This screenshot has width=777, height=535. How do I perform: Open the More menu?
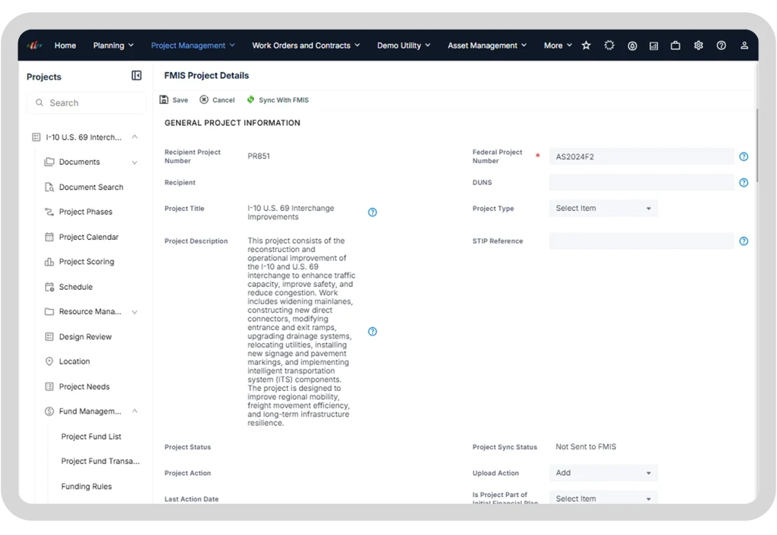tap(558, 46)
